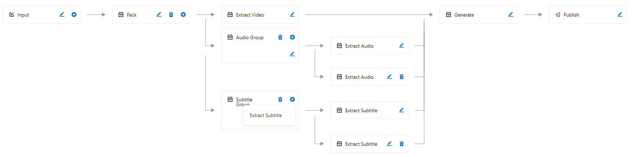This screenshot has height=157, width=635.
Task: Delete the second Extract Audio node
Action: coord(402,77)
